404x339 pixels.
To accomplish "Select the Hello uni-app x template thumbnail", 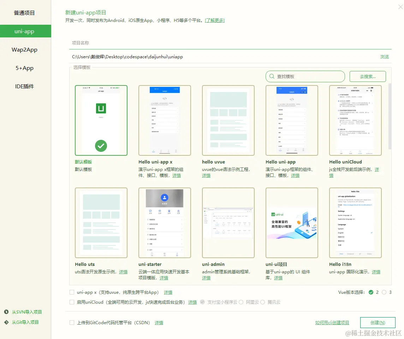I will (x=165, y=120).
